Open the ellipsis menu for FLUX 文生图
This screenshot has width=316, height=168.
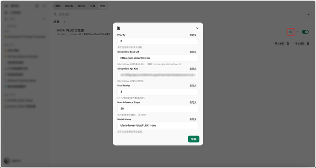pyautogui.click(x=297, y=32)
